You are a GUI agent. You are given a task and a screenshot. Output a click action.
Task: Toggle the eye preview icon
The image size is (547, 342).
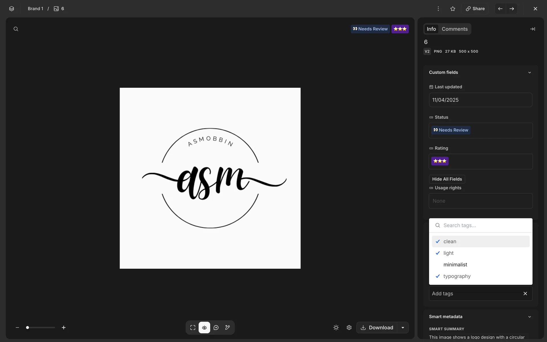pos(204,327)
